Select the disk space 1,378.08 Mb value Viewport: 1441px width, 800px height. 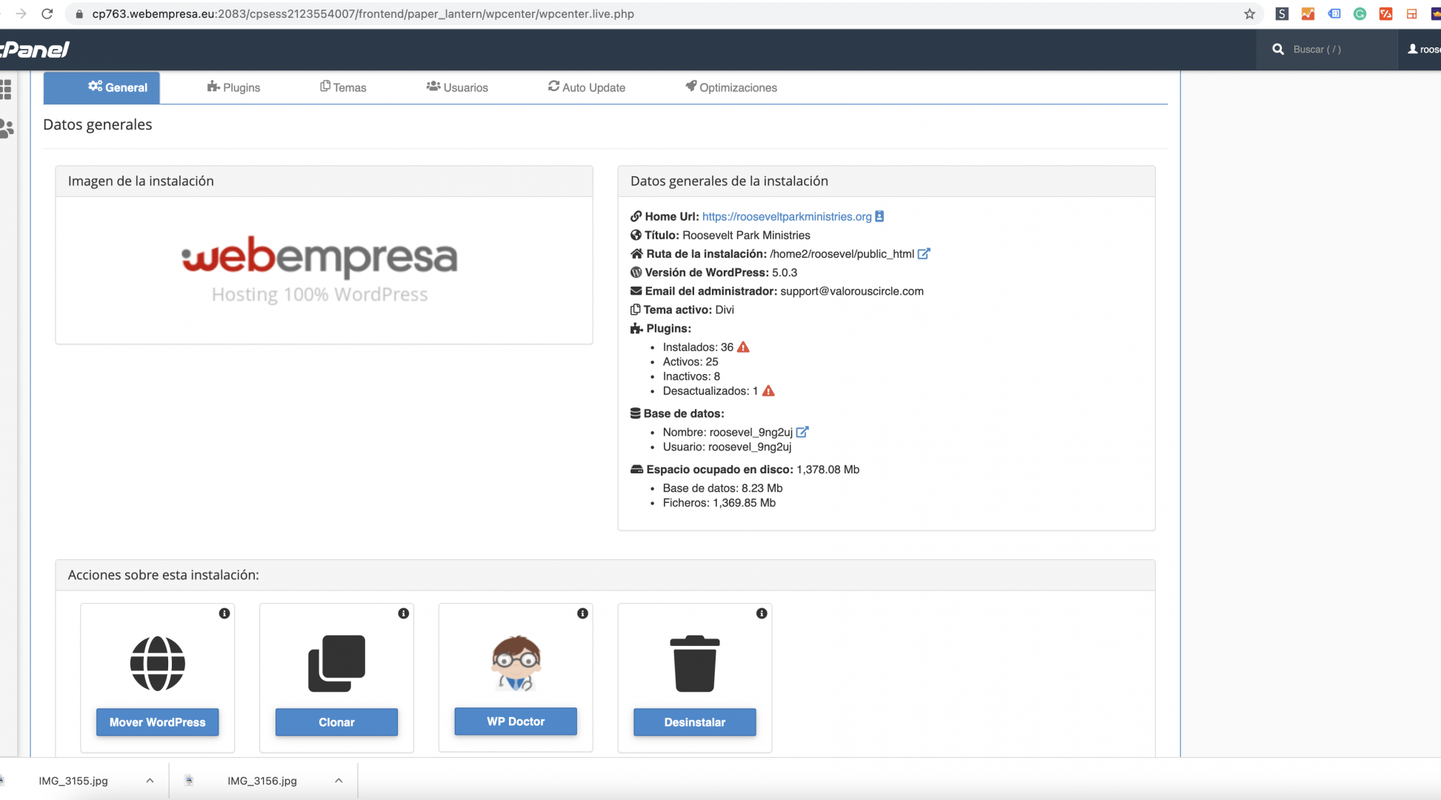click(828, 470)
